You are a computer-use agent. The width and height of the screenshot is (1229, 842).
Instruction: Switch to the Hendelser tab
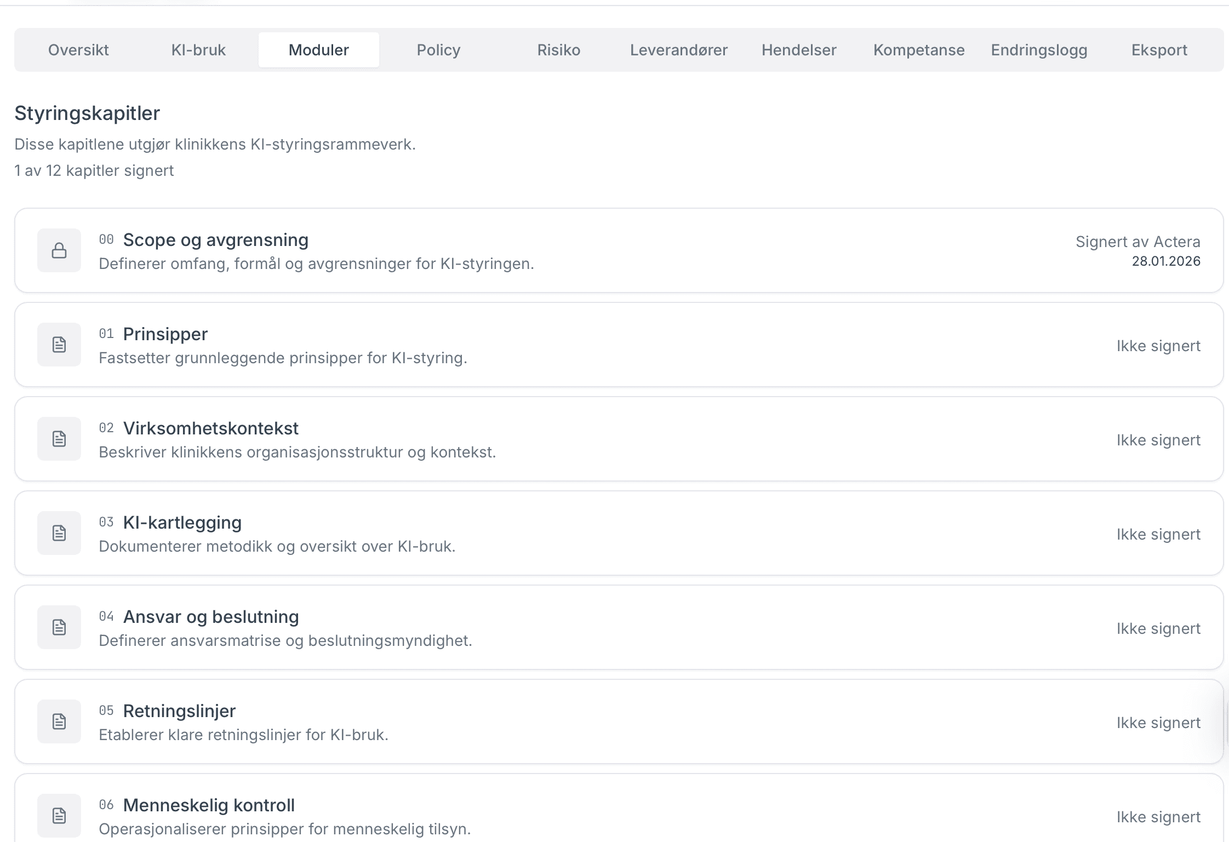click(x=798, y=50)
